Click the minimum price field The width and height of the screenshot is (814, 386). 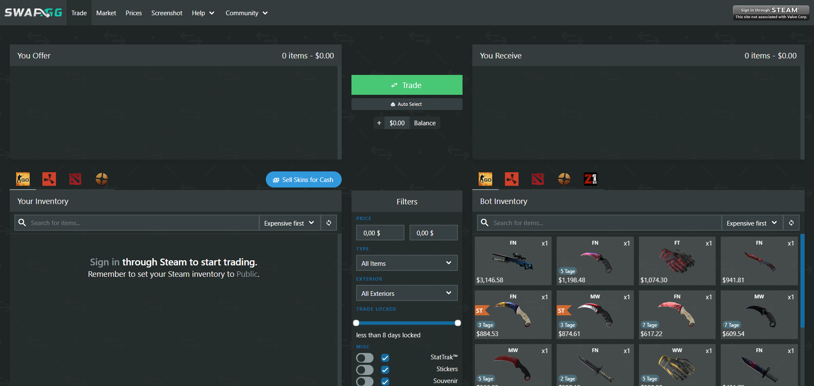click(x=380, y=233)
